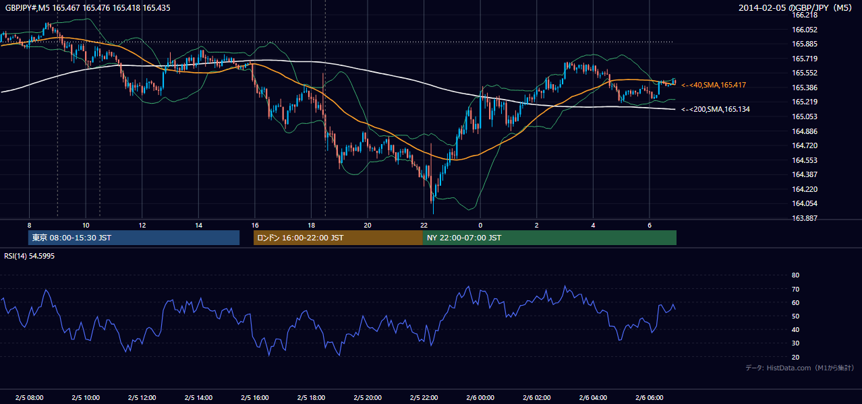Click hour label 4 under the price chart
The image size is (862, 404).
593,225
